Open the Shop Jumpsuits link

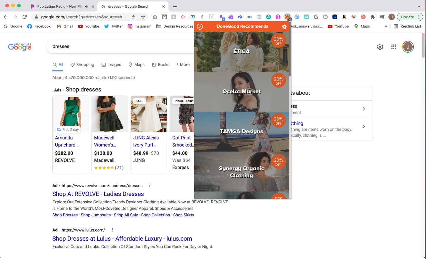(96, 215)
